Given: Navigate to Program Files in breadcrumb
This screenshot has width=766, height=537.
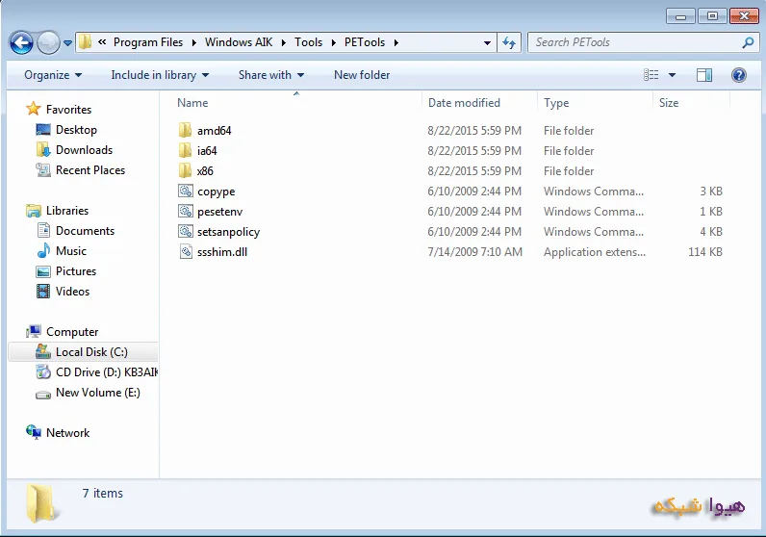Looking at the screenshot, I should (148, 42).
